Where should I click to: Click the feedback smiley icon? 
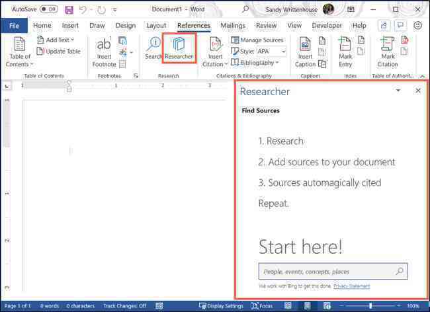click(417, 26)
